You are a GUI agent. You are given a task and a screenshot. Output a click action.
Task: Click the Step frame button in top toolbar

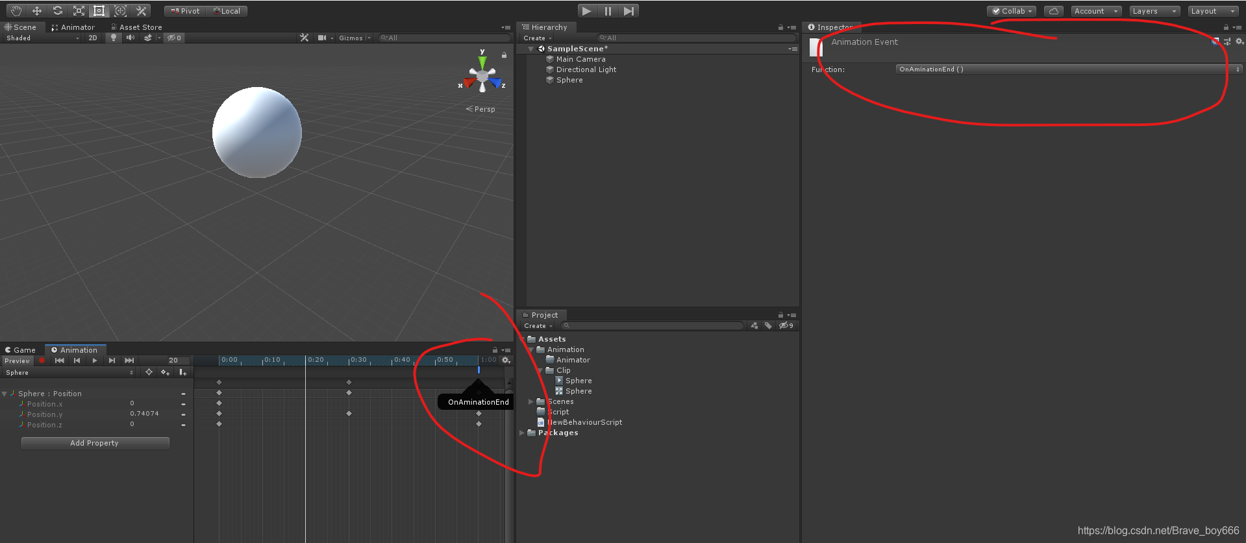(x=629, y=11)
